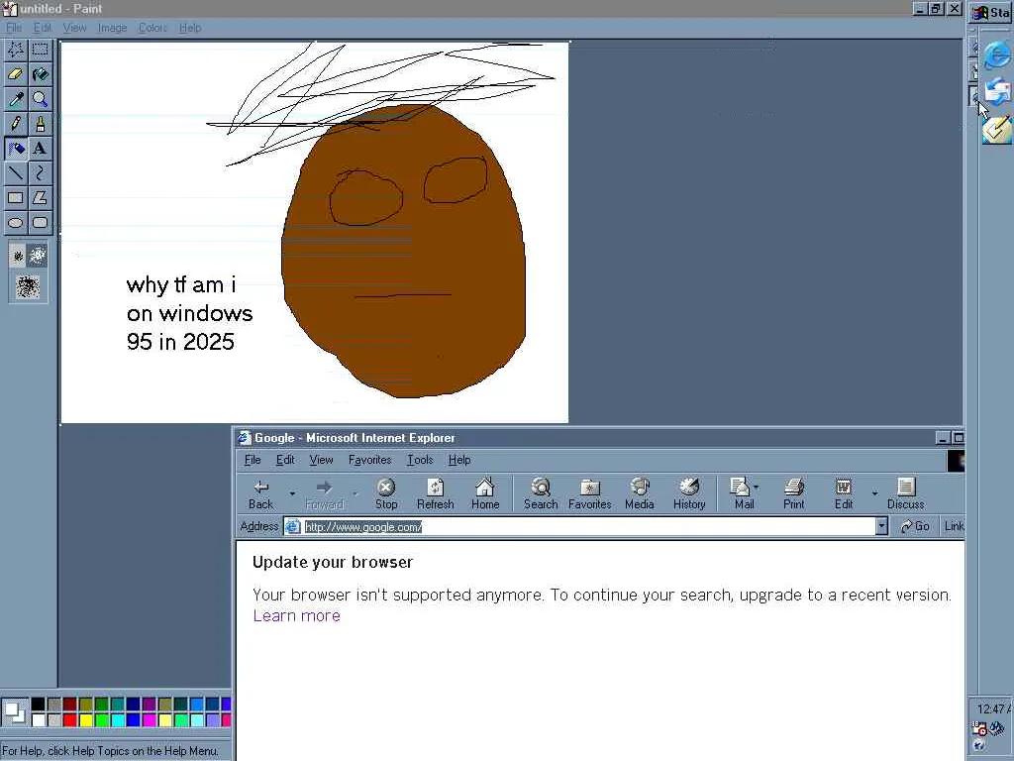Open the Search pane in IE
Viewport: 1014px width, 761px height.
coord(541,493)
